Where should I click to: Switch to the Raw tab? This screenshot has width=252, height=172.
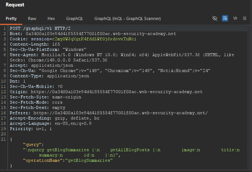point(32,18)
